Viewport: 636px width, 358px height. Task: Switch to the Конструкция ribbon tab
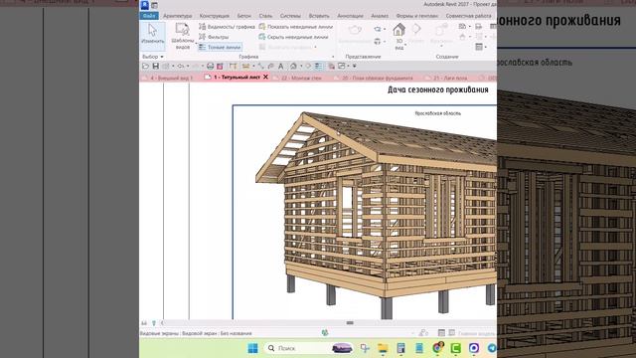click(x=215, y=16)
